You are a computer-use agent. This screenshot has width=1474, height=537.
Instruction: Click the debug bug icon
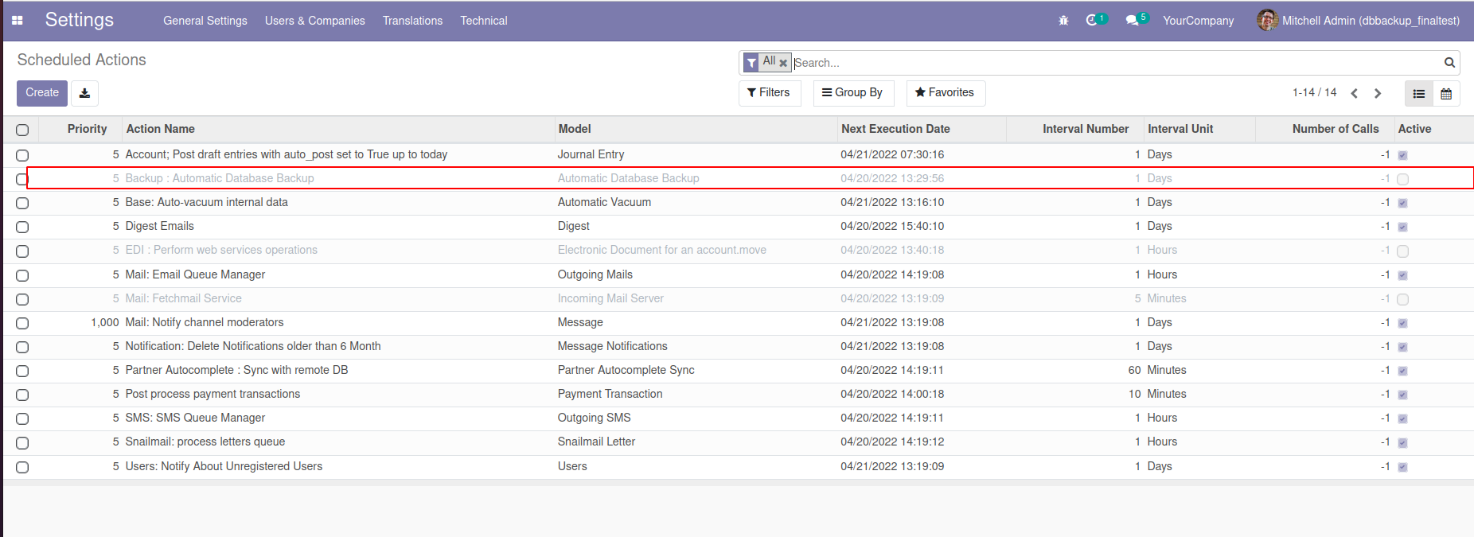click(1063, 21)
